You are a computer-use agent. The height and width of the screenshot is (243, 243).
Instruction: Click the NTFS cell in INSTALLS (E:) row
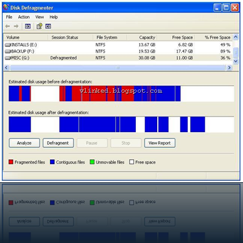pos(100,45)
